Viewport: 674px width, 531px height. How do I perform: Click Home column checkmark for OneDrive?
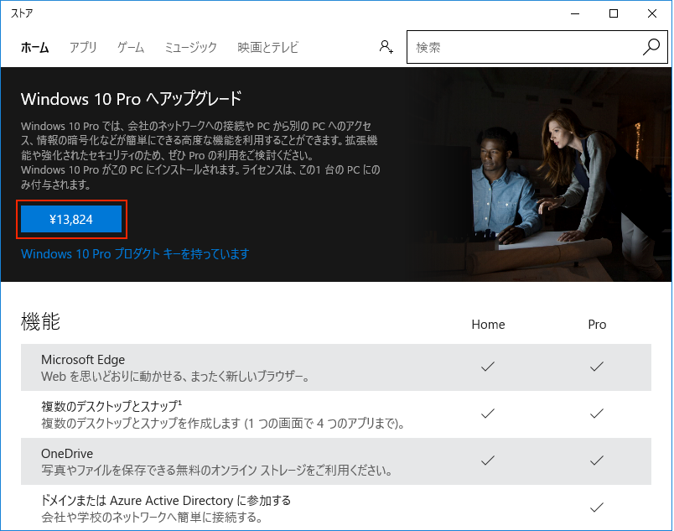[488, 461]
